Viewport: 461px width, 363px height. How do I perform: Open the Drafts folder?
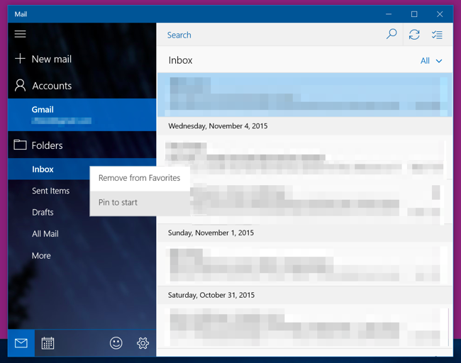[43, 212]
